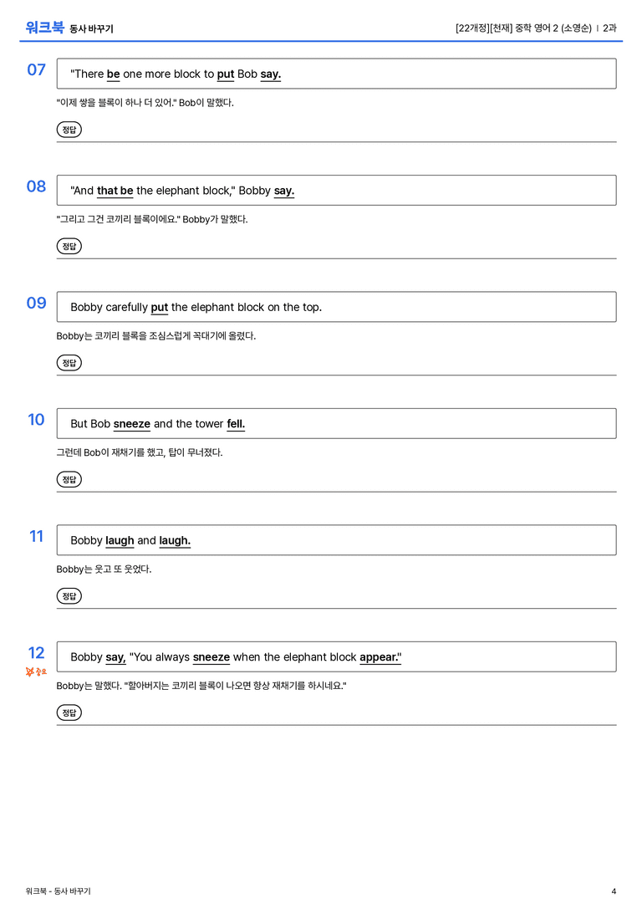Click the orange 중요 star mark
Screen dimensions: 642x909
point(36,672)
